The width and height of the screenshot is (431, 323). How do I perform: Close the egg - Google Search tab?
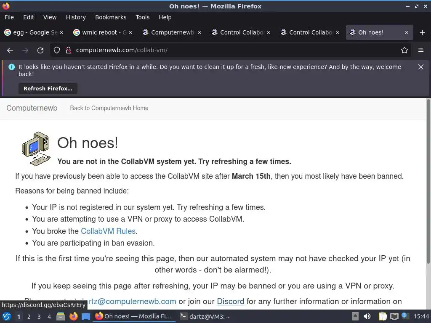(61, 32)
